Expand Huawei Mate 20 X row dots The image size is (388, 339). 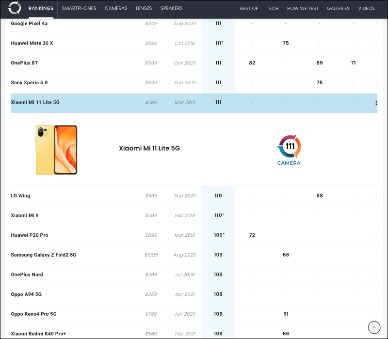tap(376, 44)
